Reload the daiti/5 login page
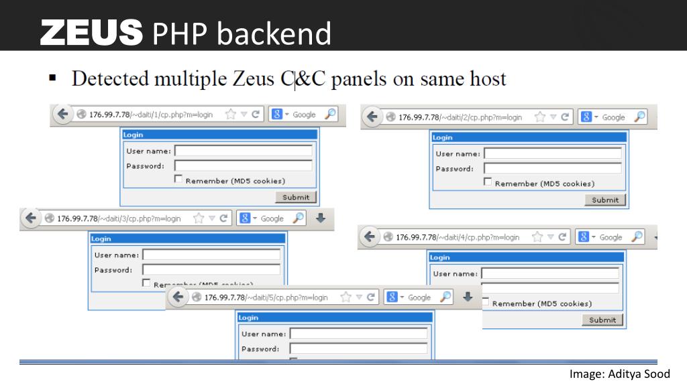Screen dimensions: 687x386 [370, 297]
